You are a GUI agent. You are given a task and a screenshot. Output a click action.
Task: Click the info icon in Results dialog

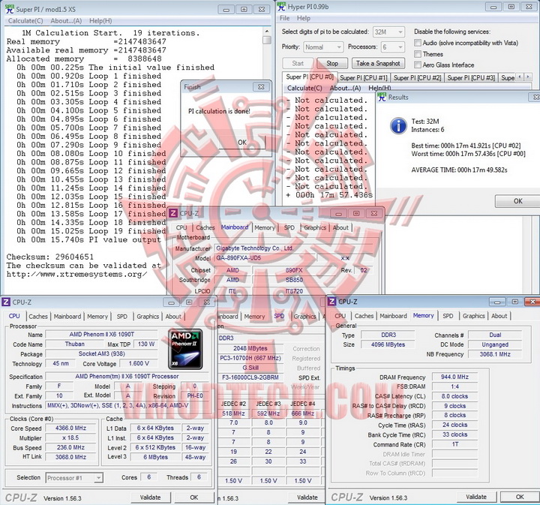click(x=398, y=126)
